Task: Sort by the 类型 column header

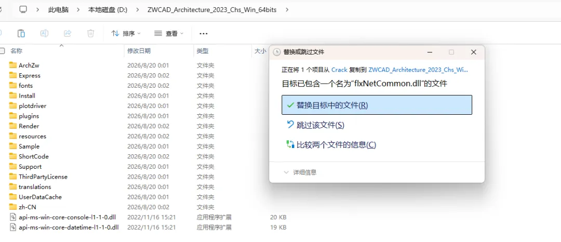Action: [203, 51]
